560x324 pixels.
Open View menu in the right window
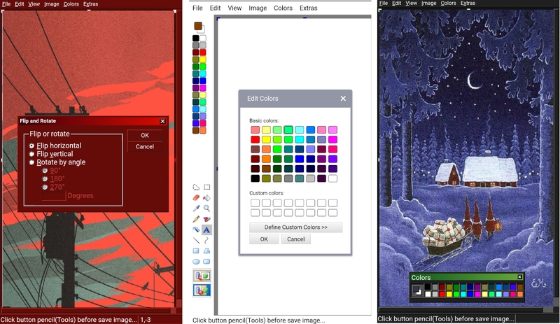point(411,3)
